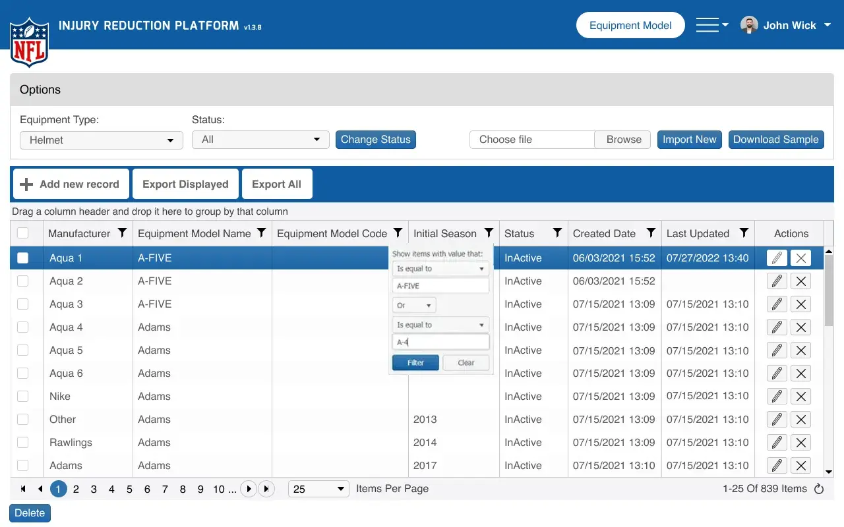The image size is (844, 527).
Task: Tick the select-all checkbox in header
Action: point(23,233)
